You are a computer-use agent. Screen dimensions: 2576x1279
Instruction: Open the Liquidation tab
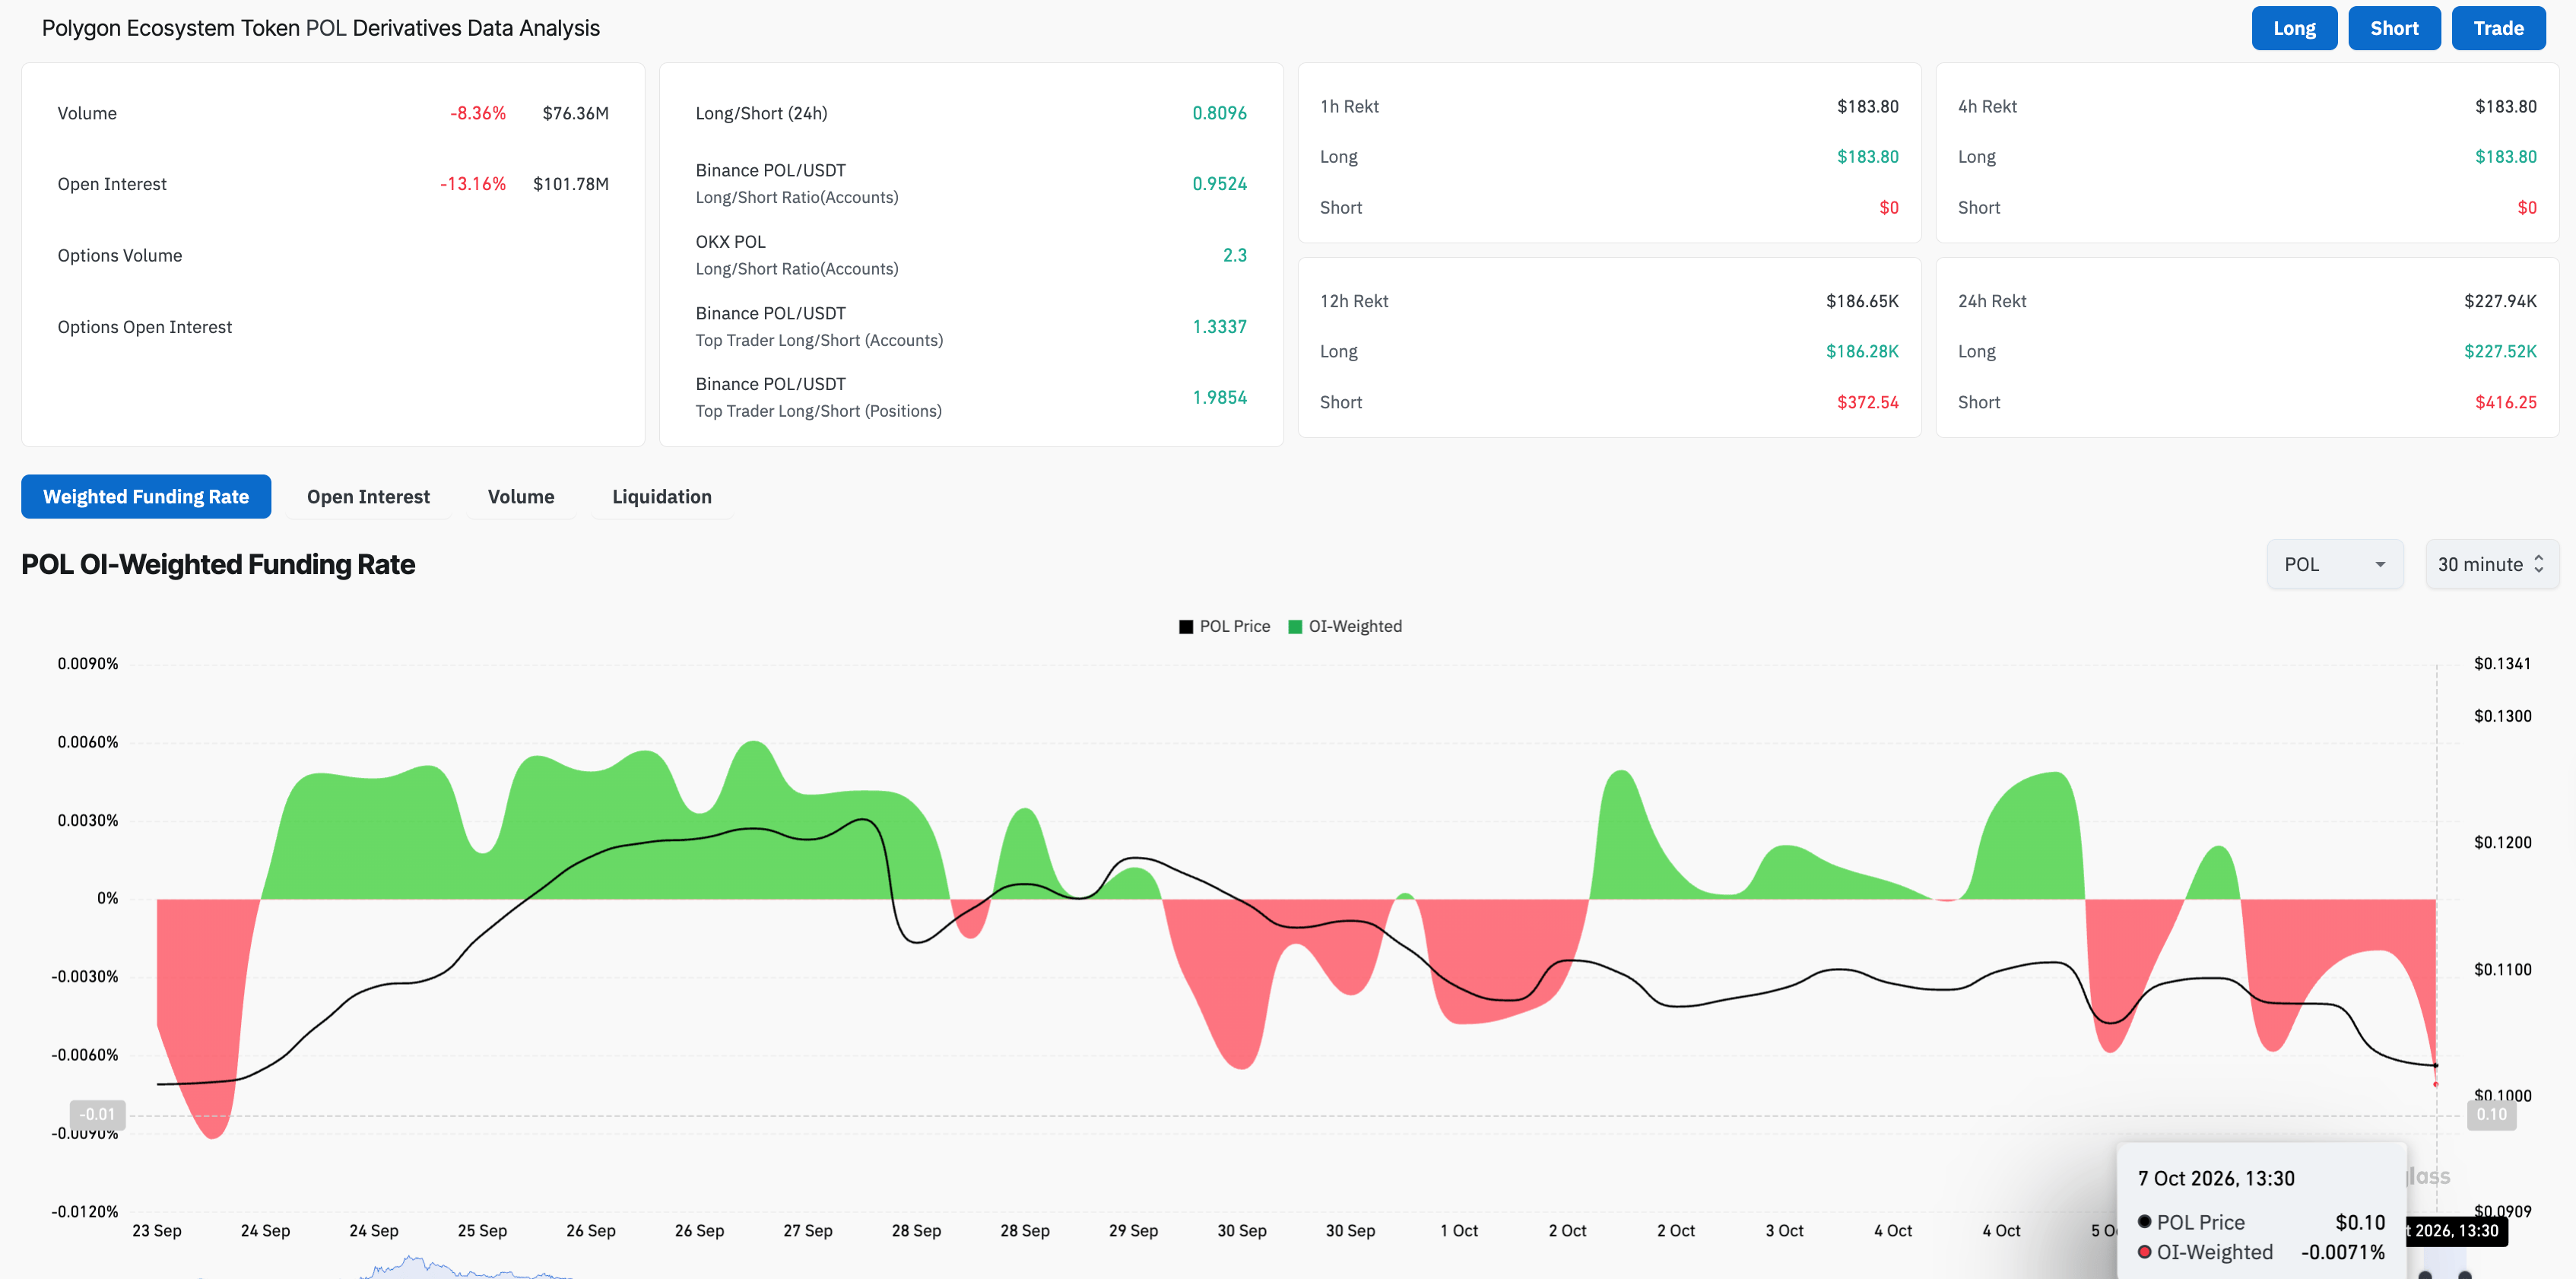(662, 497)
